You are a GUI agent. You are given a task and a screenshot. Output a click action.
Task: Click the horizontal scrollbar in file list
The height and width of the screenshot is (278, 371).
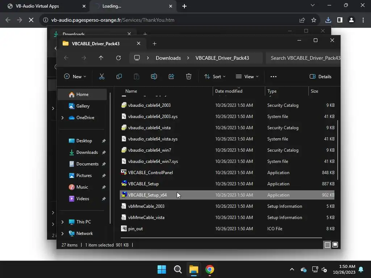221,237
